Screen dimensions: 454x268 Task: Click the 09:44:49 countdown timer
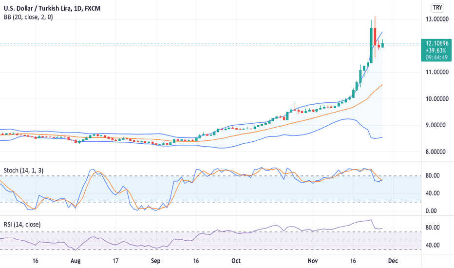[x=436, y=57]
